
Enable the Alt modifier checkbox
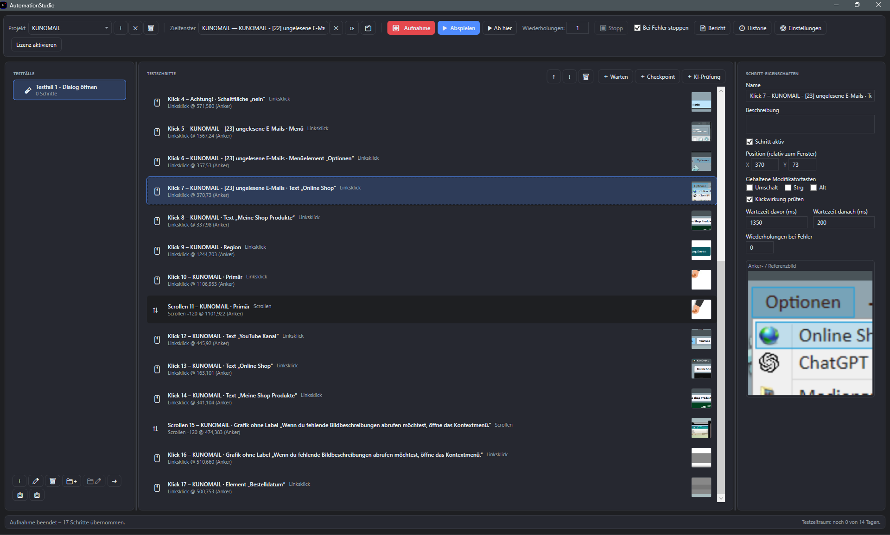tap(814, 188)
